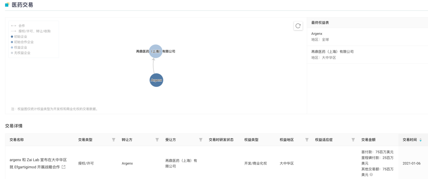Open filter for 交易类型 column
Image resolution: width=428 pixels, height=179 pixels.
tap(114, 140)
